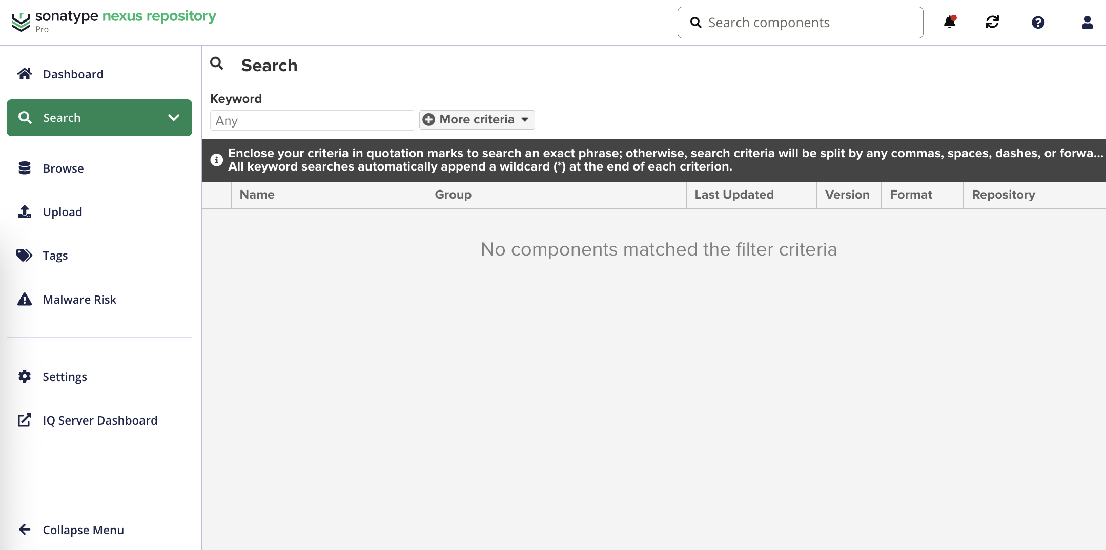Focus the Search components box
The image size is (1106, 550).
(800, 23)
